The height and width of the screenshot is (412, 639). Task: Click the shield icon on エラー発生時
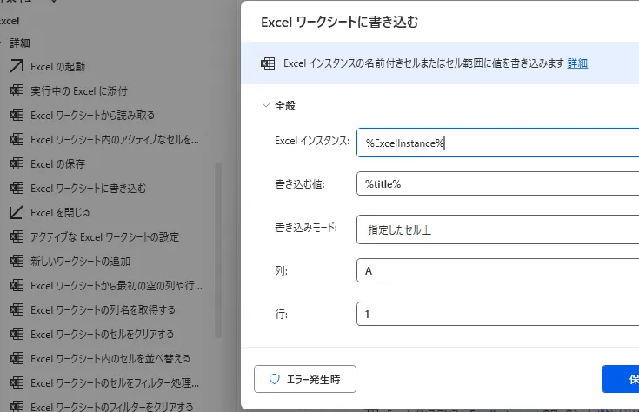click(274, 379)
